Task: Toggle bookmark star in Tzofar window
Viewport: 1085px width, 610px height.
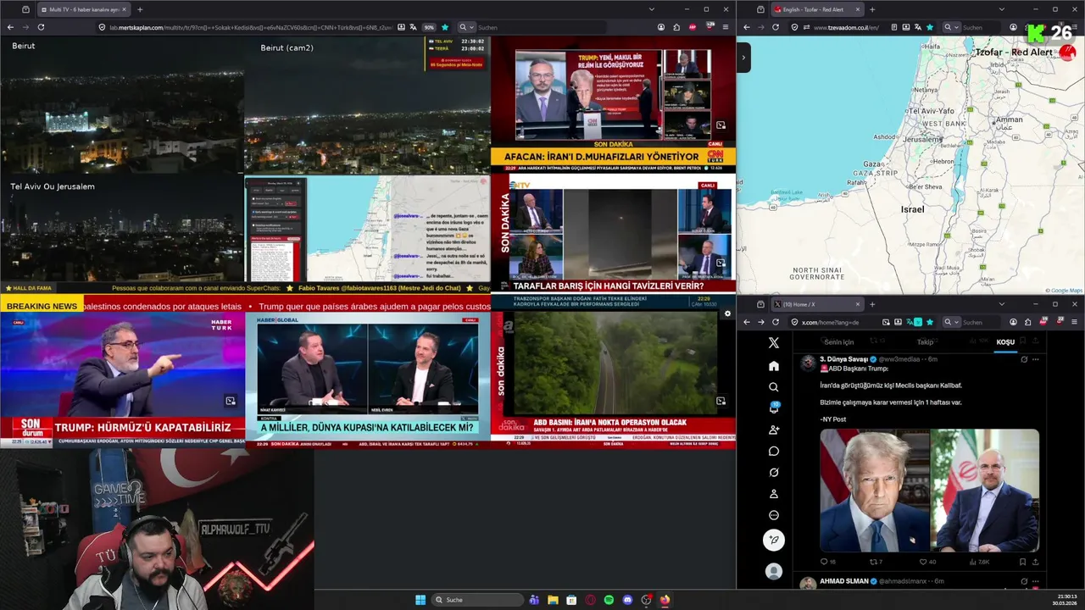Action: (x=930, y=27)
